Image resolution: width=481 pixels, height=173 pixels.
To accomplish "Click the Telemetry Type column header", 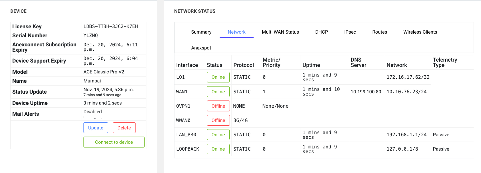I will pos(445,62).
